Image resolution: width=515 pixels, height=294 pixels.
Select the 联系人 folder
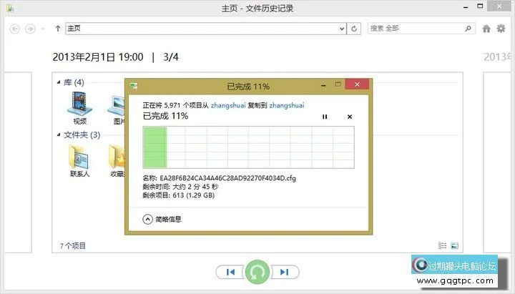[79, 161]
